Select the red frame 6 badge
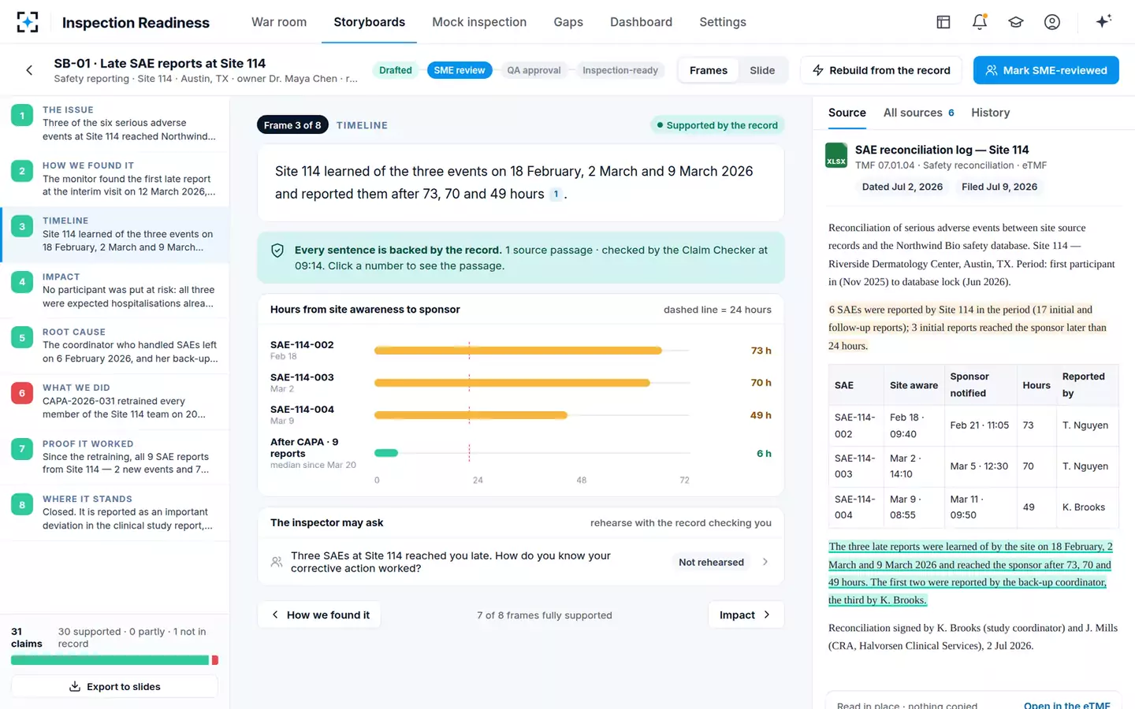1135x709 pixels. (x=22, y=393)
